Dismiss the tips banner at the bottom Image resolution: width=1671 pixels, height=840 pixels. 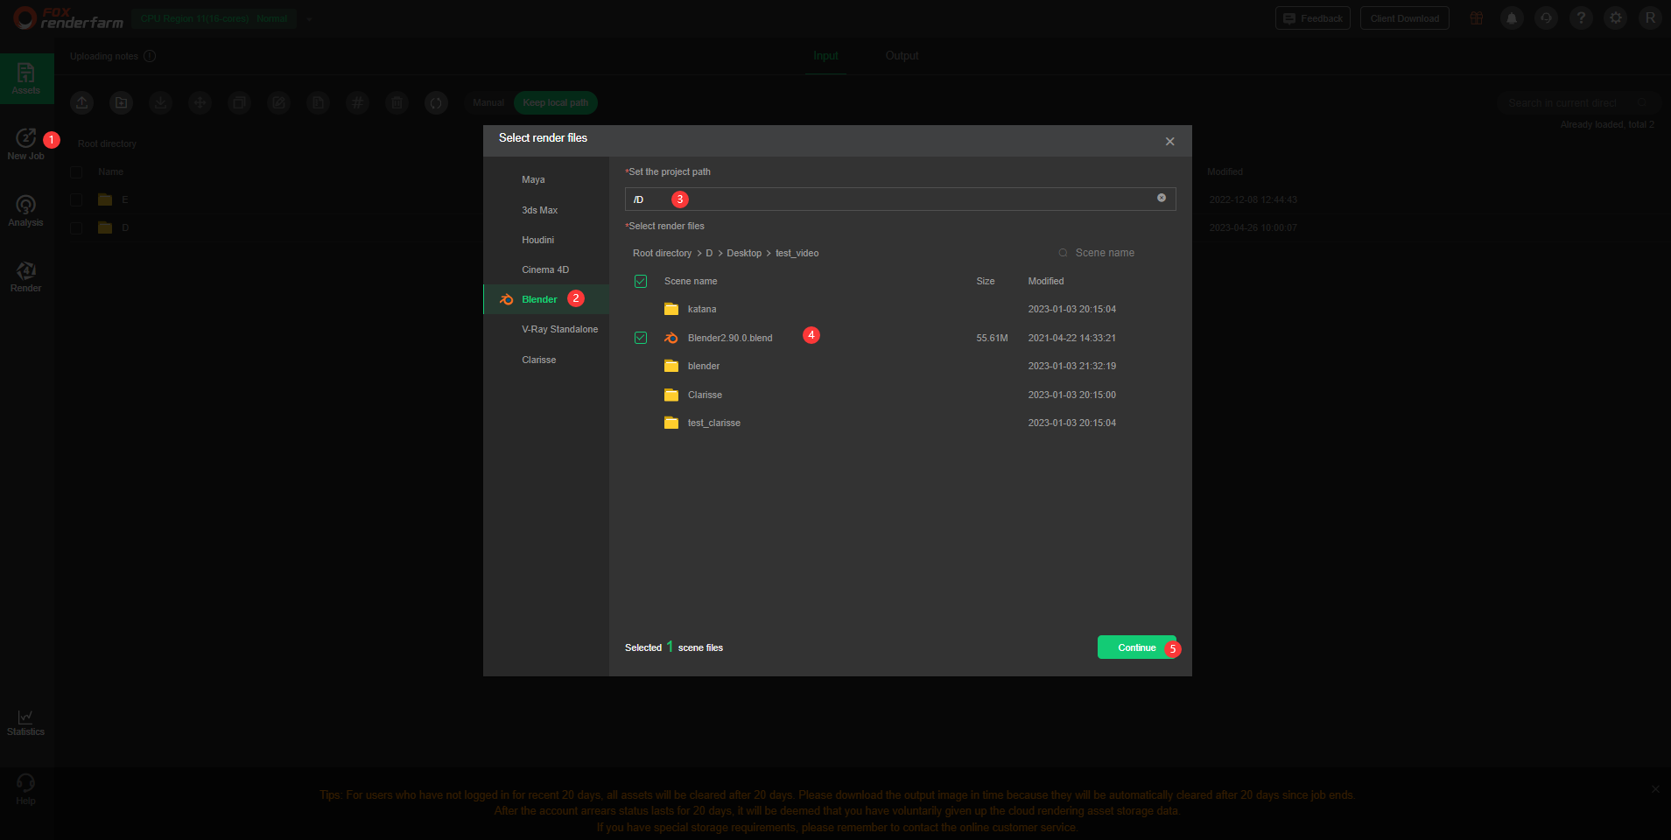coord(1655,789)
